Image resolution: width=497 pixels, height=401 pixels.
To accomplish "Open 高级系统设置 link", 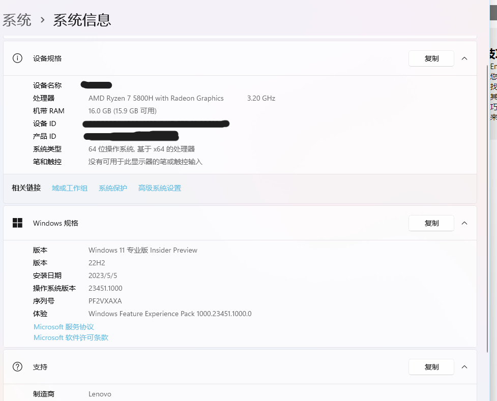I will (x=160, y=188).
